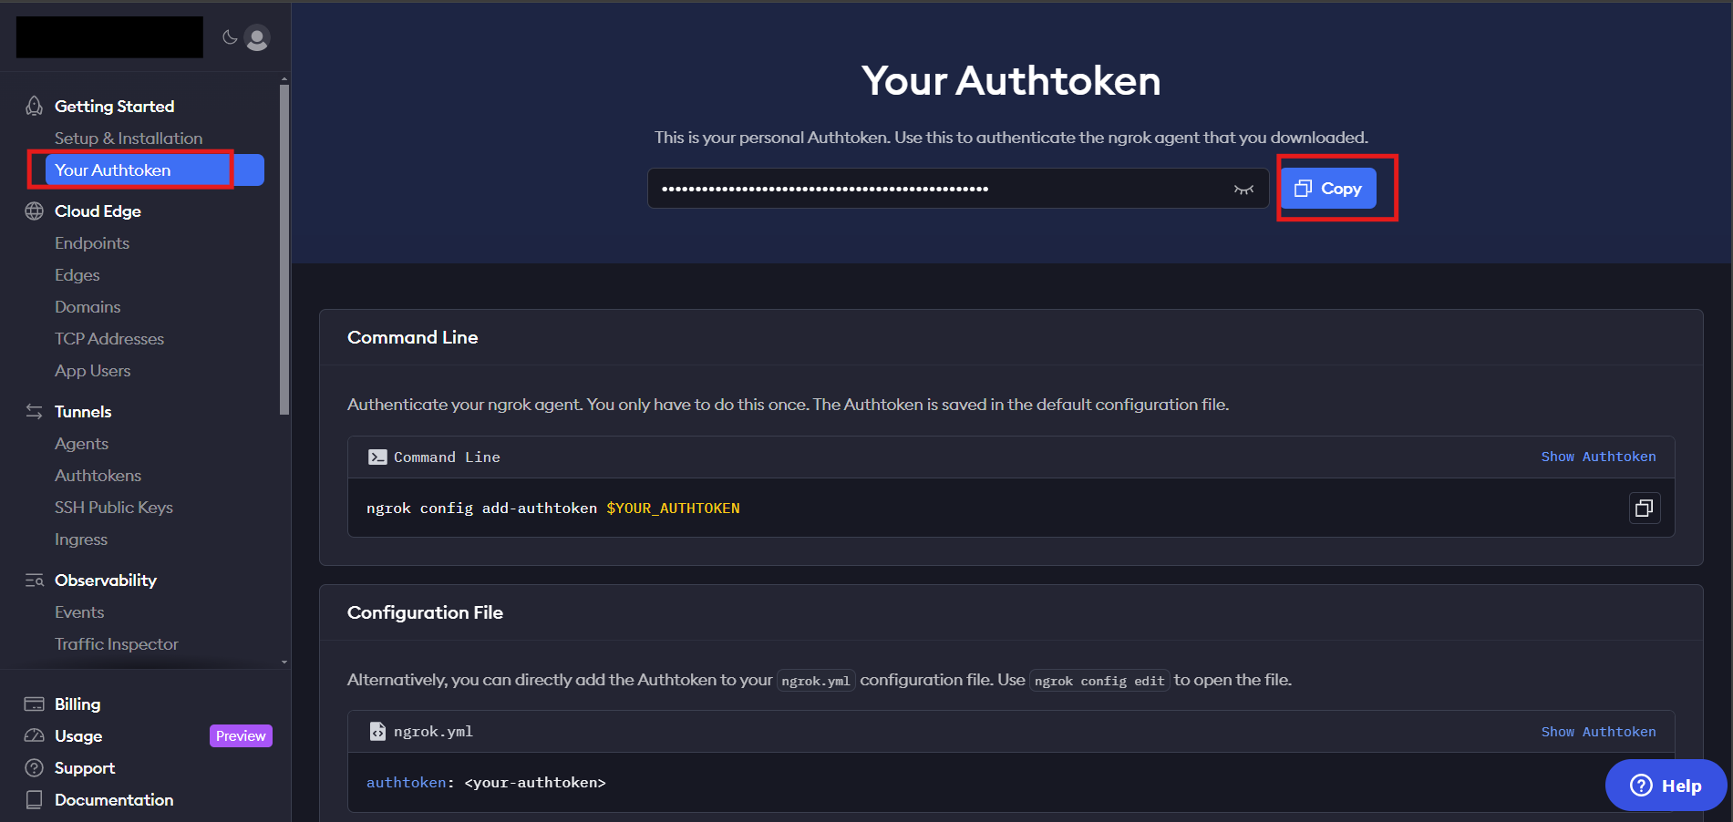Click the Billing card icon

click(34, 704)
